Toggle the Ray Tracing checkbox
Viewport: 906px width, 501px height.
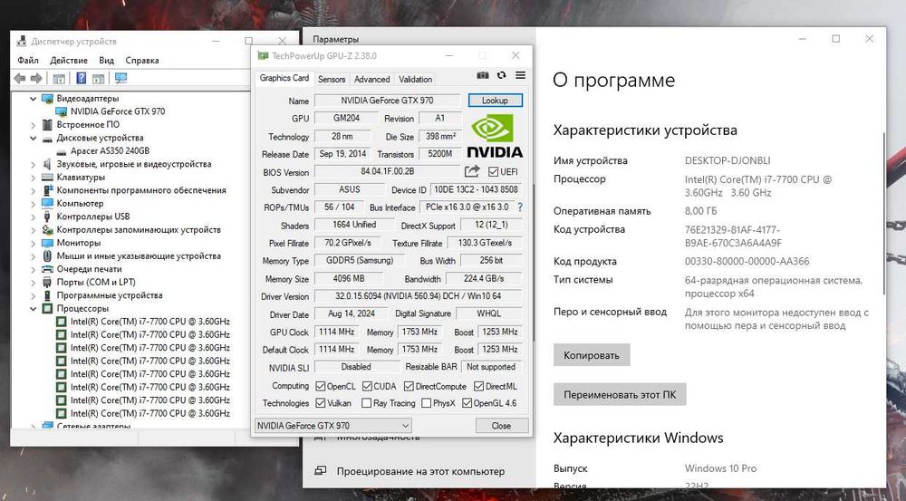[366, 403]
